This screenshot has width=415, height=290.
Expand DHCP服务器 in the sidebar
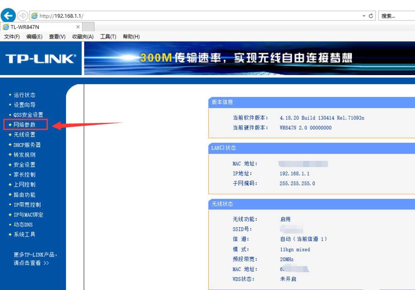coord(27,145)
